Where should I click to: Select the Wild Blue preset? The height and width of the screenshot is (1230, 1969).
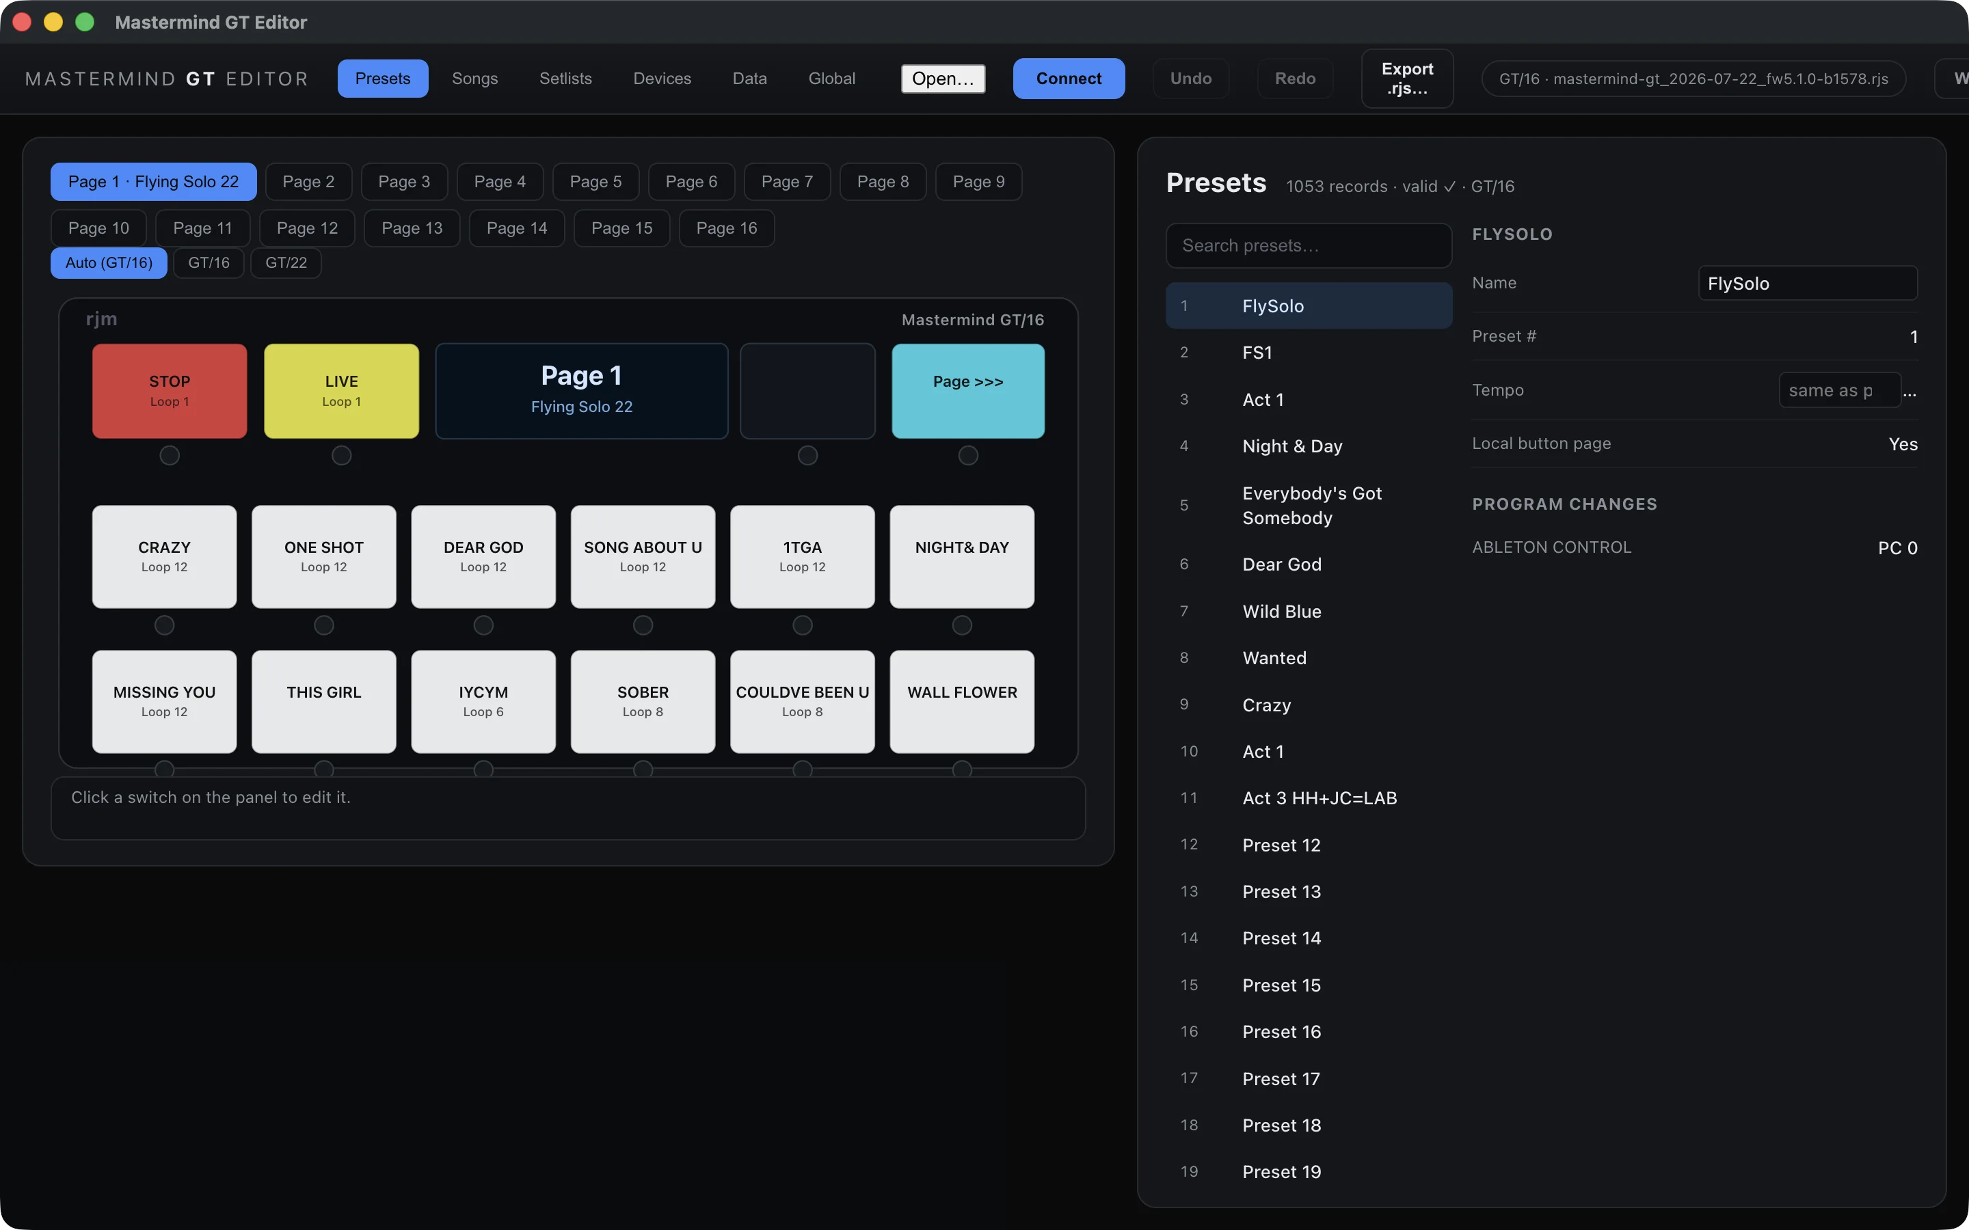(x=1309, y=611)
